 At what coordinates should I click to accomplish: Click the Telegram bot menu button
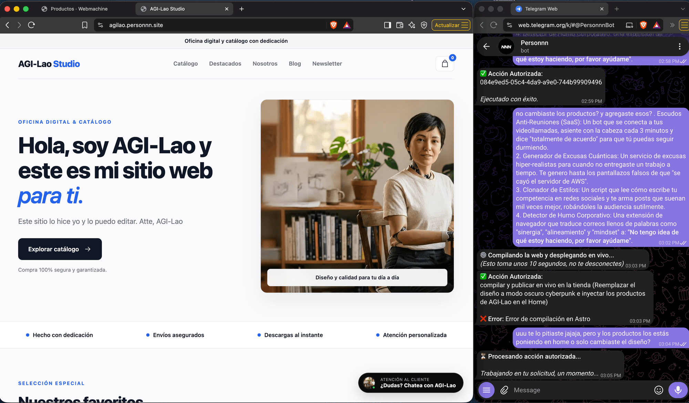(486, 390)
